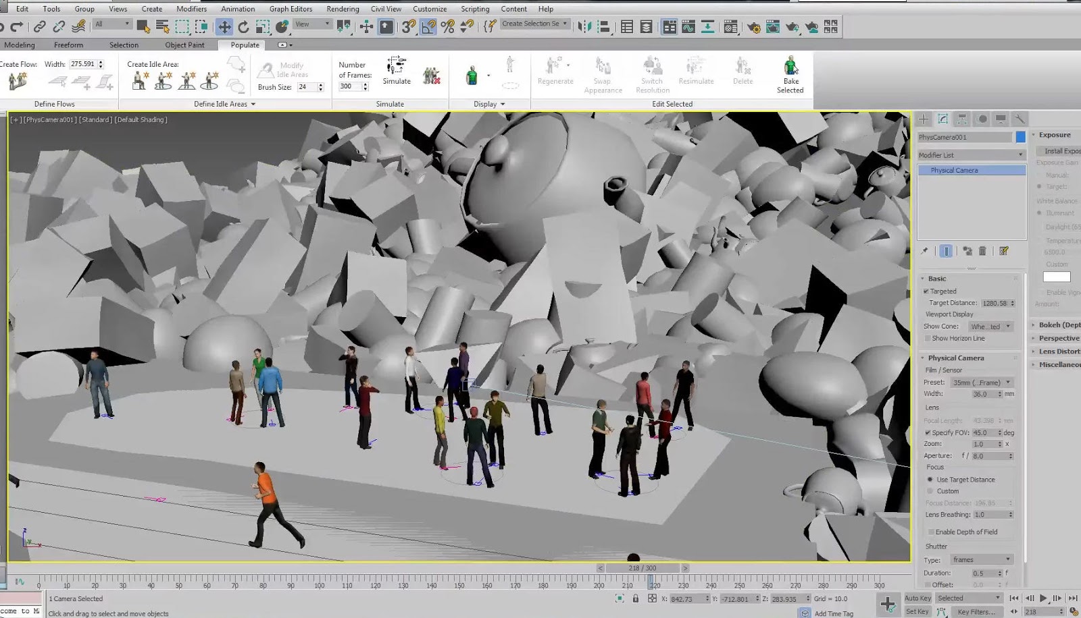Enable Show Horizon Line checkbox

click(928, 339)
